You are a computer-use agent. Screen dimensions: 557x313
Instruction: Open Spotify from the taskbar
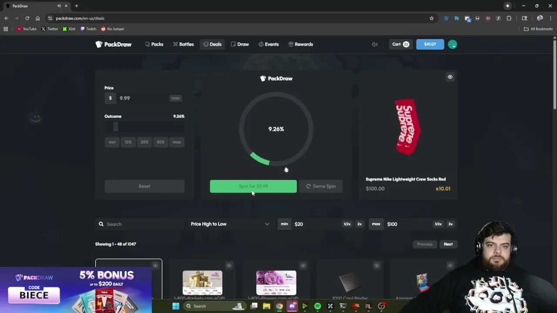click(318, 306)
